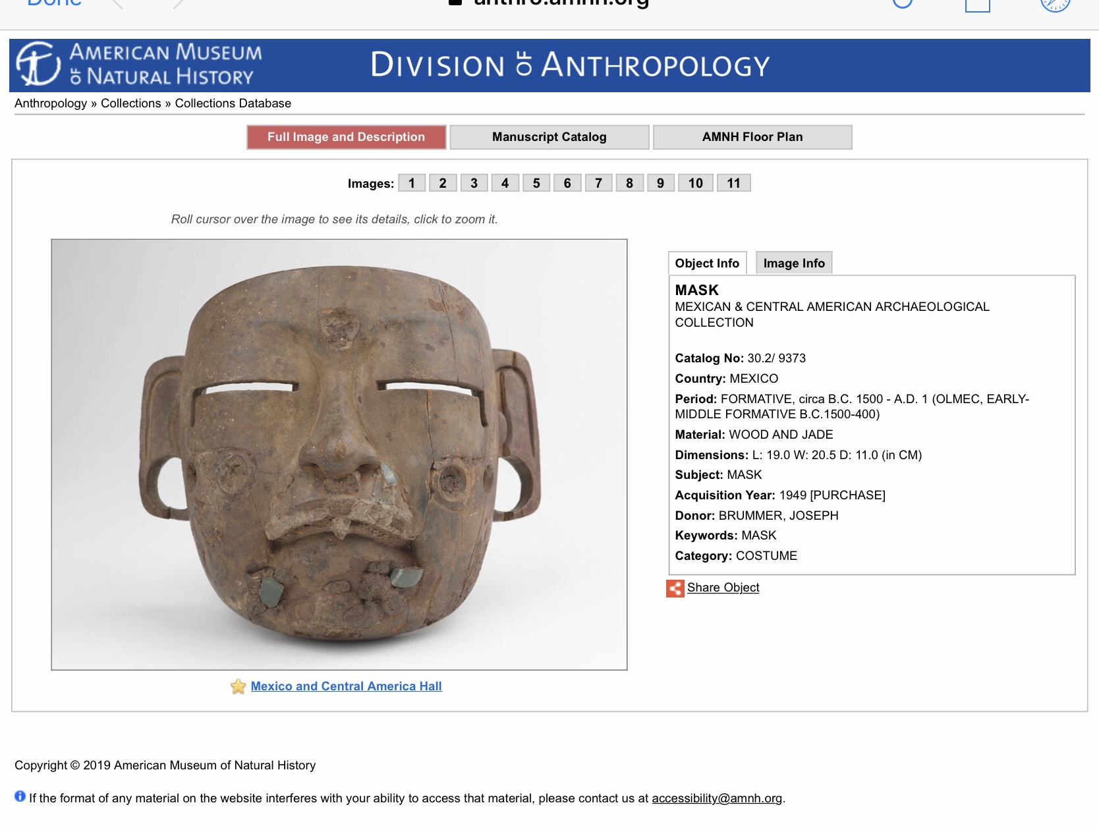Show image number 11

tap(733, 183)
